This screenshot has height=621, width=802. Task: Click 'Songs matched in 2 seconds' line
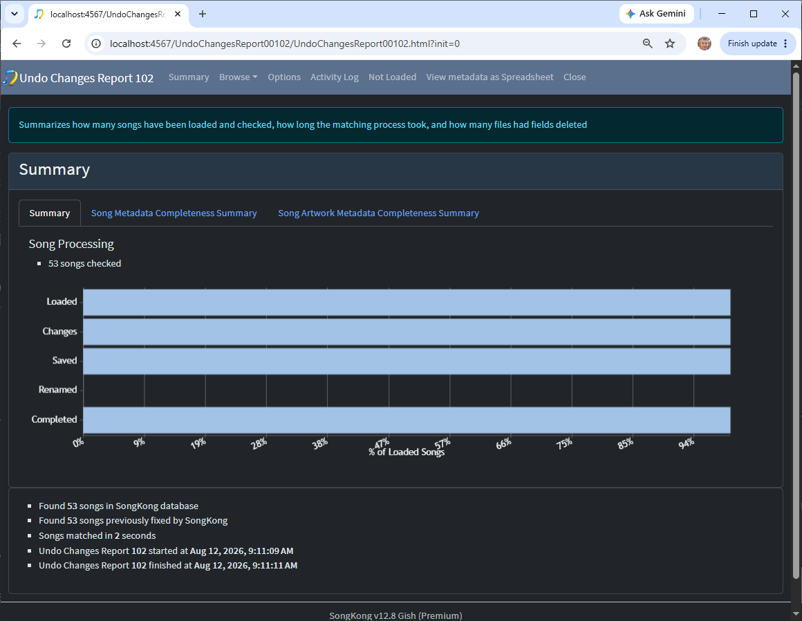click(97, 535)
